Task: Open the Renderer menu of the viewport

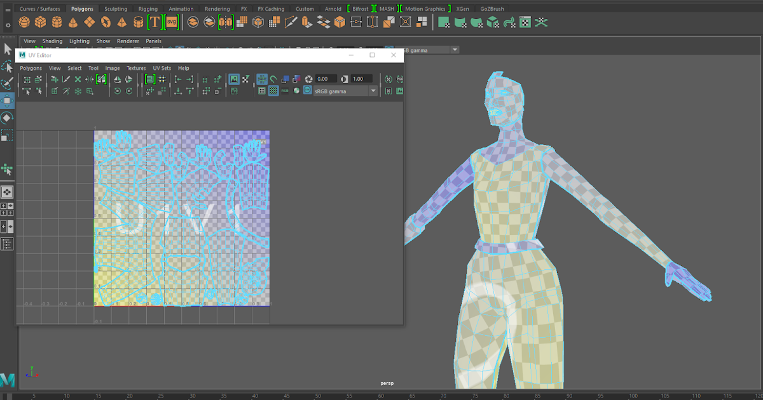Action: coord(128,41)
